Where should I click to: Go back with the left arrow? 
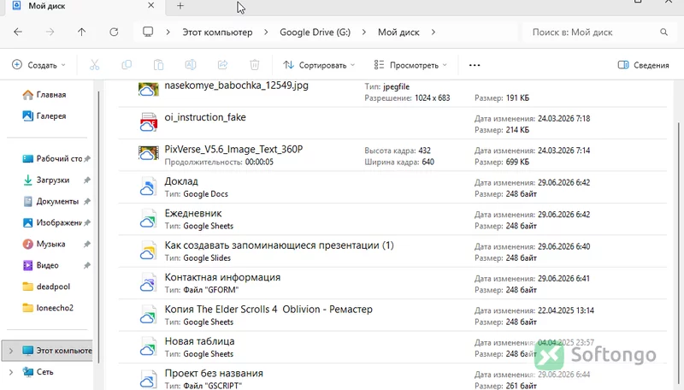[x=18, y=32]
